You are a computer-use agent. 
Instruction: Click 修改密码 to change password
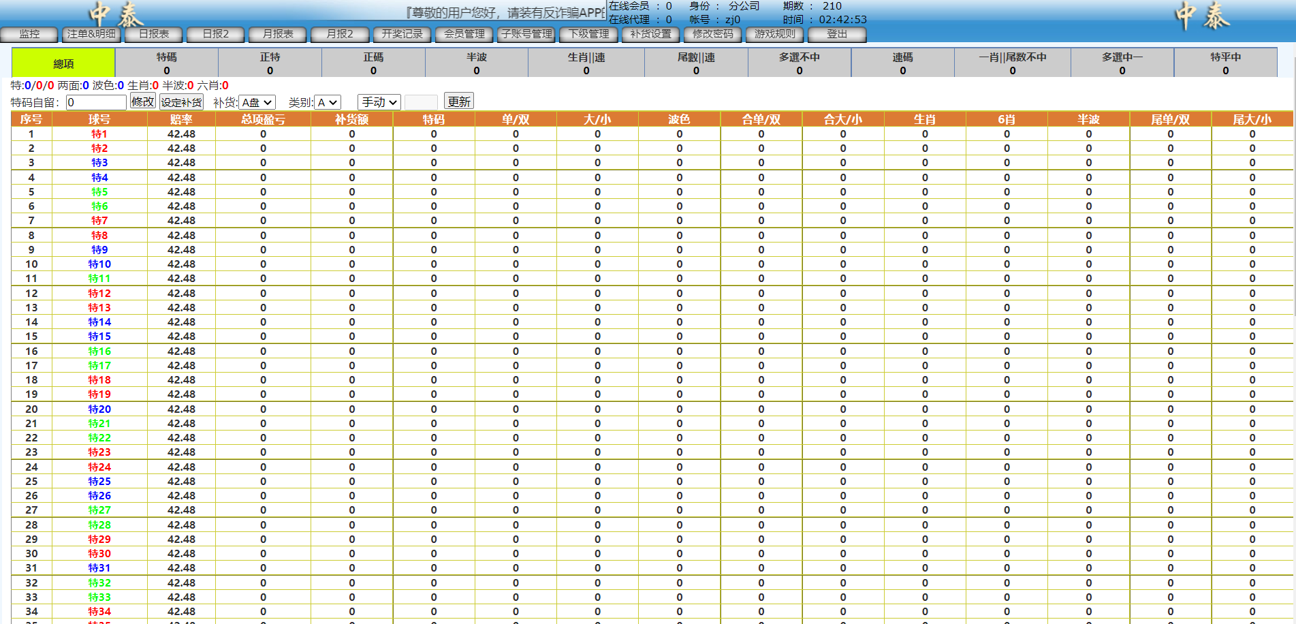click(x=712, y=34)
